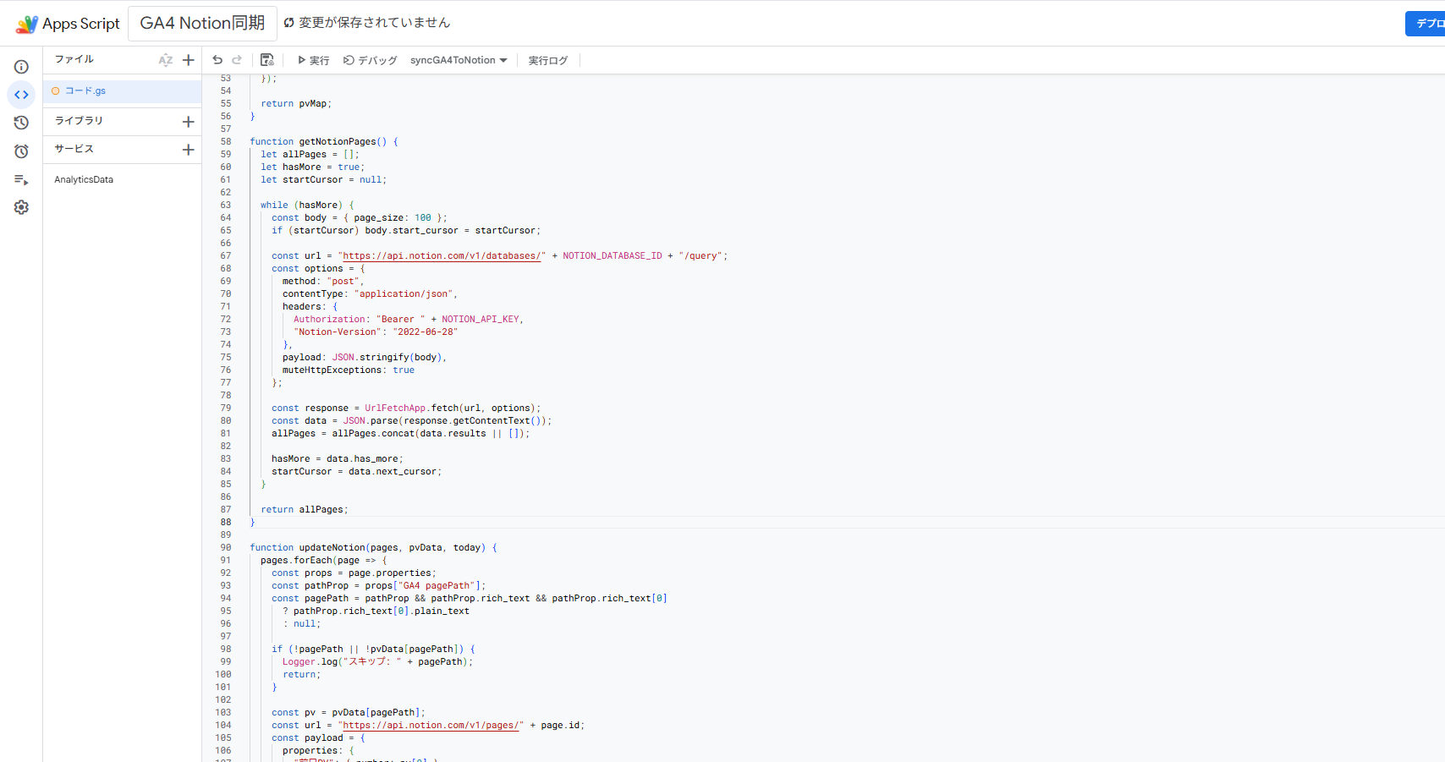1445x762 pixels.
Task: Add a new file with plus icon
Action: coord(189,60)
